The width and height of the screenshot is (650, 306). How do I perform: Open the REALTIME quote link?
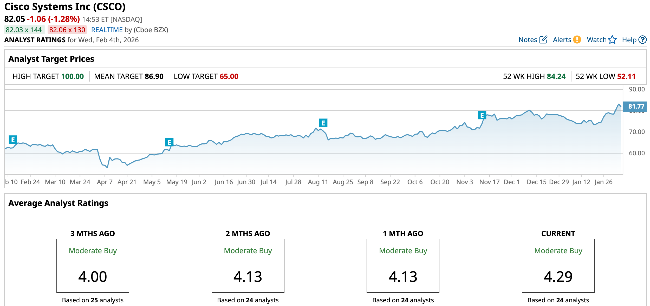[x=107, y=30]
